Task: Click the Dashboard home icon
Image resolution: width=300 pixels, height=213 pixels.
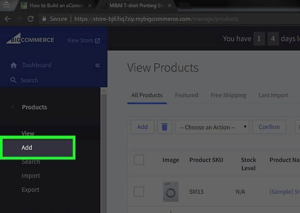Action: pyautogui.click(x=14, y=65)
